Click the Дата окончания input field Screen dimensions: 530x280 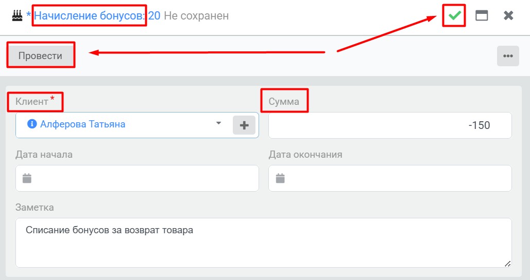point(390,178)
